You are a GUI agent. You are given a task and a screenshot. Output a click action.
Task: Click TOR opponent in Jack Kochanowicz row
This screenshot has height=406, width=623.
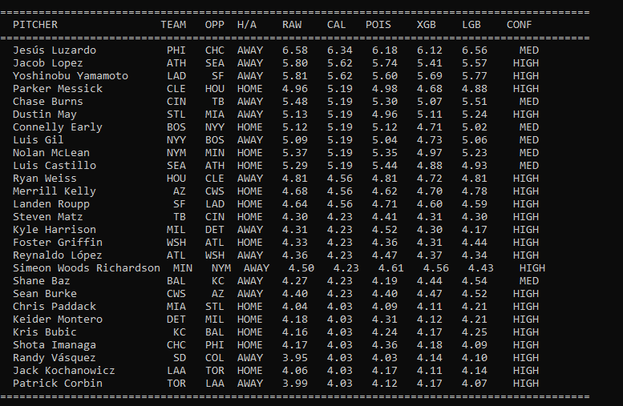point(215,370)
